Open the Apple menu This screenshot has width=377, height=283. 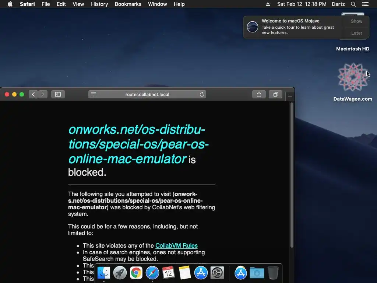(10, 4)
